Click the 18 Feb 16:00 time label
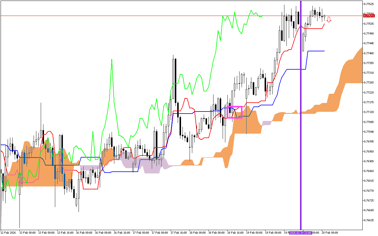Screen dimensions: 378x236 click(x=235, y=233)
